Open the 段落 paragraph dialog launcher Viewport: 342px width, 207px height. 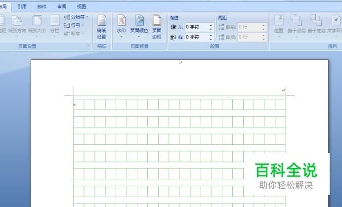(x=265, y=45)
